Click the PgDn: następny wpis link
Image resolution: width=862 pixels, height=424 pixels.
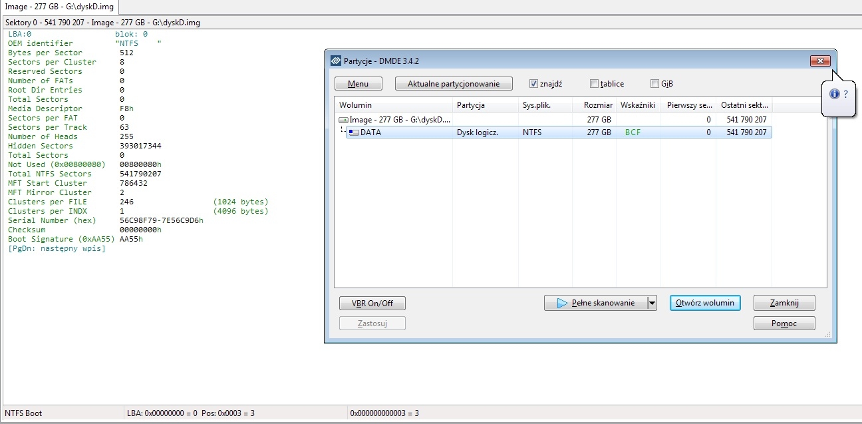click(x=57, y=248)
